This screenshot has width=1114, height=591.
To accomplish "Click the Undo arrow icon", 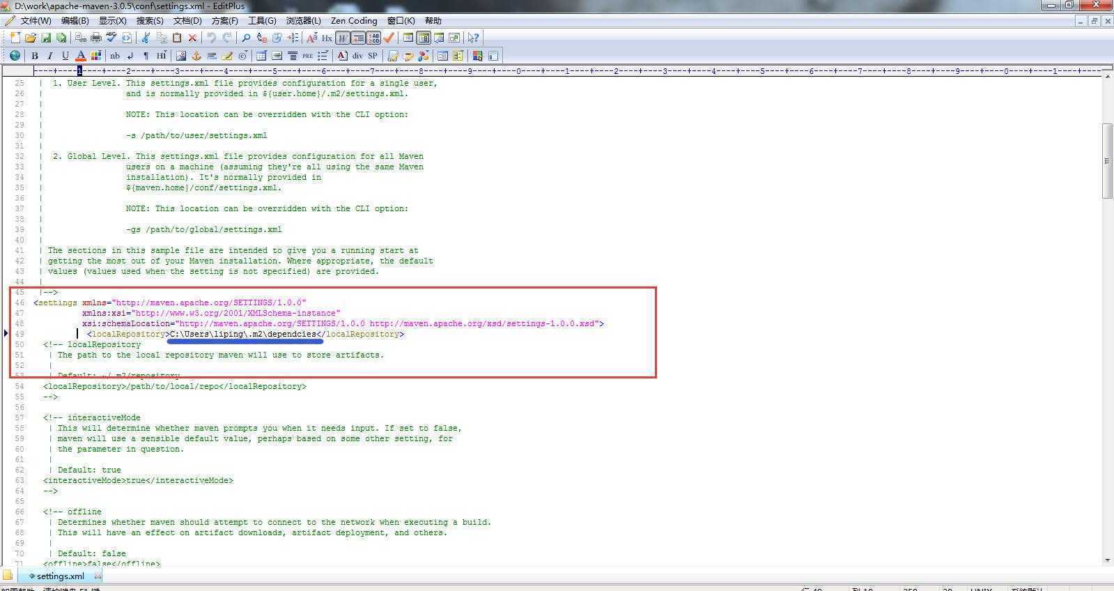I will click(x=212, y=38).
